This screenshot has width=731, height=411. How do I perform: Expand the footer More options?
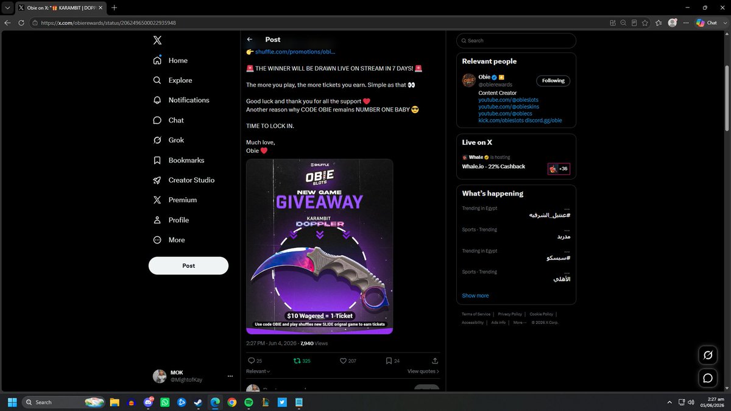(x=518, y=322)
